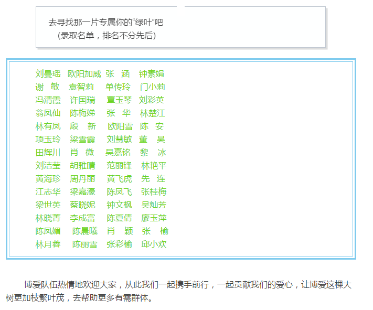Click the name 蔡晓妮

[x=82, y=205]
